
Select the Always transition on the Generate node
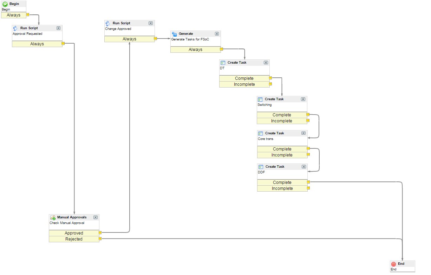pos(195,50)
